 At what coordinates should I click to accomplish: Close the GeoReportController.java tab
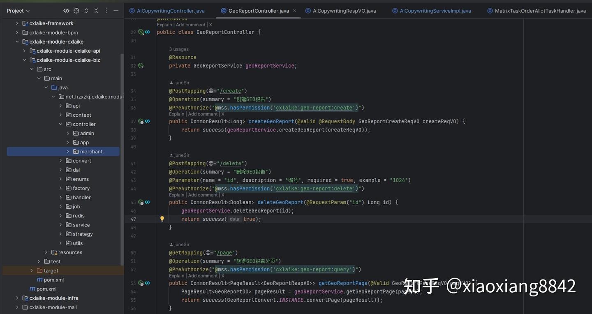pos(295,11)
